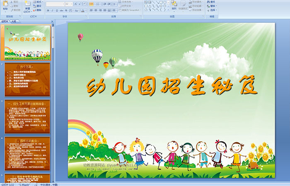Select the Format Painter (格式刷) tool
This screenshot has width=290, height=186.
[15, 10]
